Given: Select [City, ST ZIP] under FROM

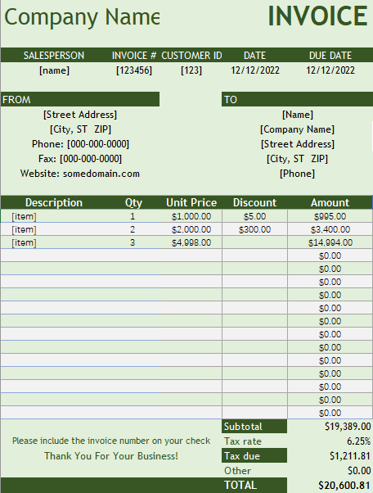Looking at the screenshot, I should point(80,129).
